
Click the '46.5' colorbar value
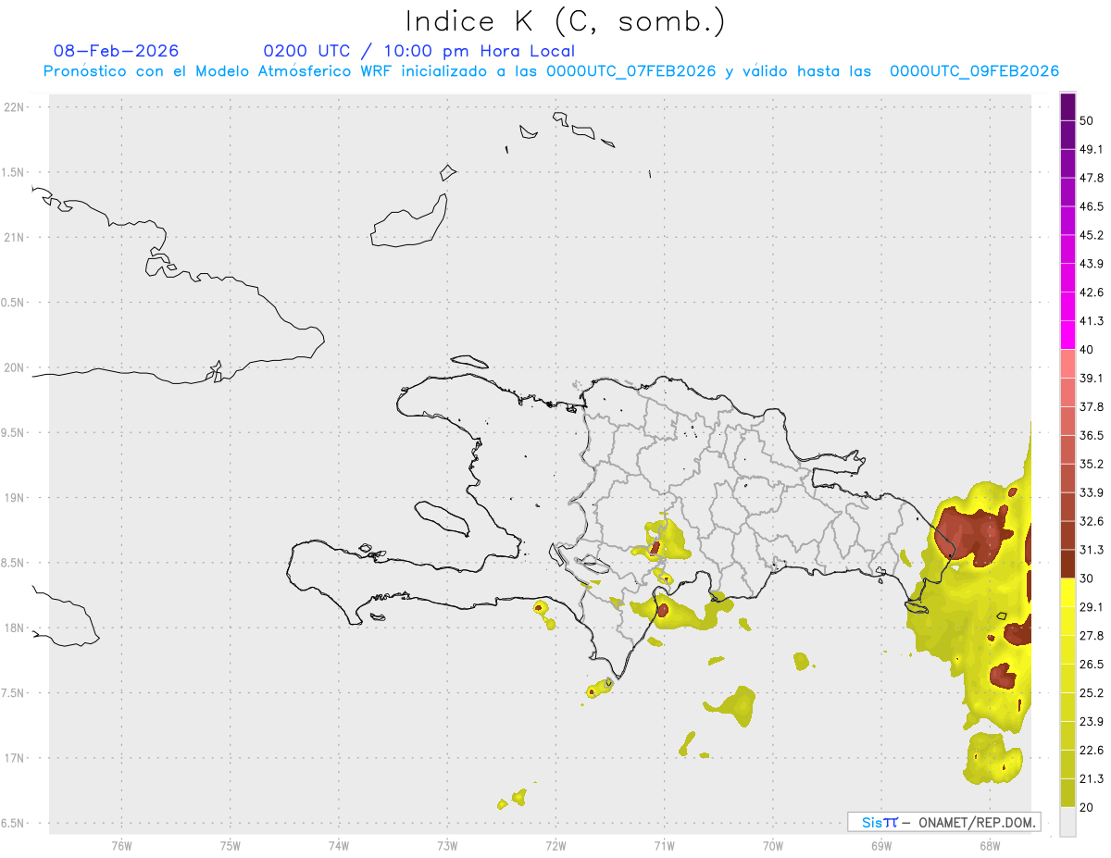(1092, 206)
